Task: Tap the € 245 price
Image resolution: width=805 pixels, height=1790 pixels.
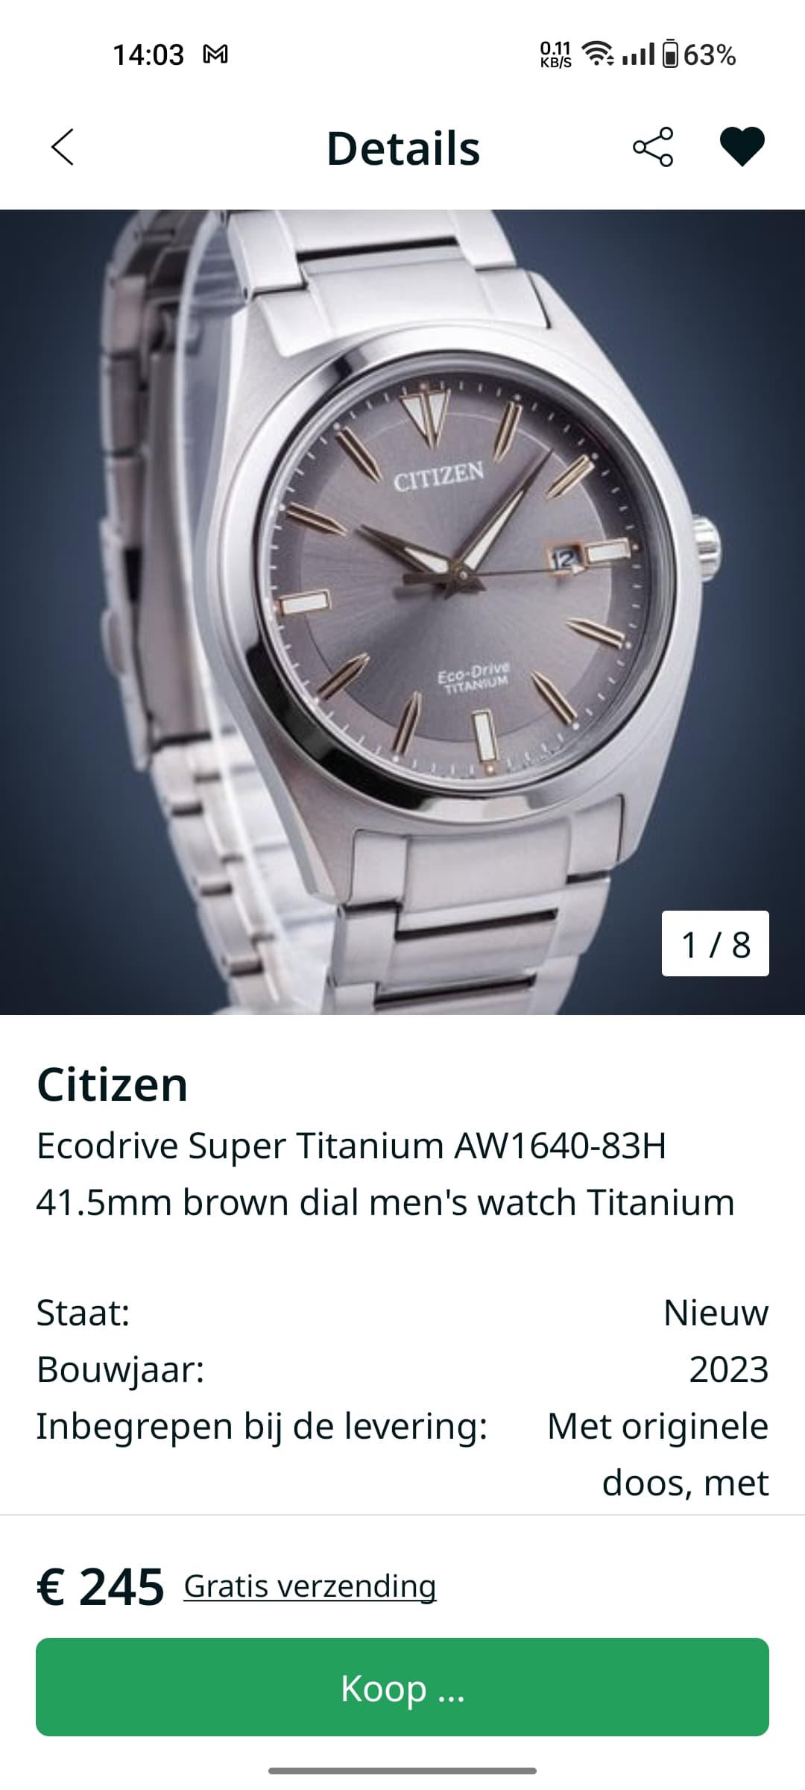Action: (x=101, y=1586)
